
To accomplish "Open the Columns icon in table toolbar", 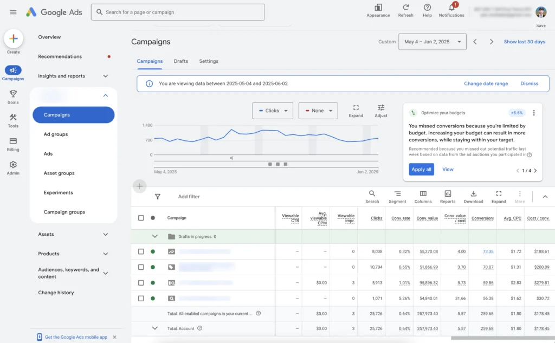I will click(423, 194).
